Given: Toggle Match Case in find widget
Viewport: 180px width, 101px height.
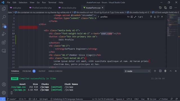Looking at the screenshot, I should click(x=128, y=17).
